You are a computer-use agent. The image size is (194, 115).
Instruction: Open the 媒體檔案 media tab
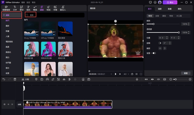click(6, 8)
